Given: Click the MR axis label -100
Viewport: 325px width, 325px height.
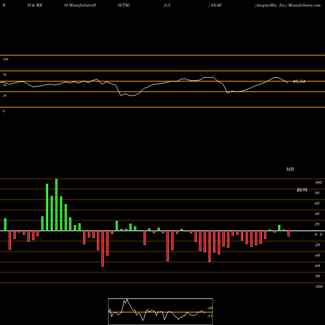Looking at the screenshot, I should coord(318,287).
